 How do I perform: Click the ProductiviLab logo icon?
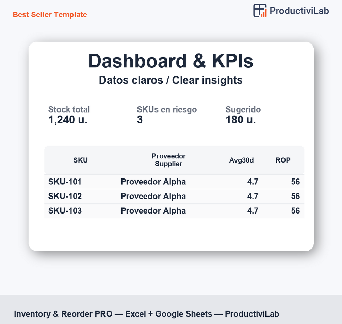pos(260,11)
